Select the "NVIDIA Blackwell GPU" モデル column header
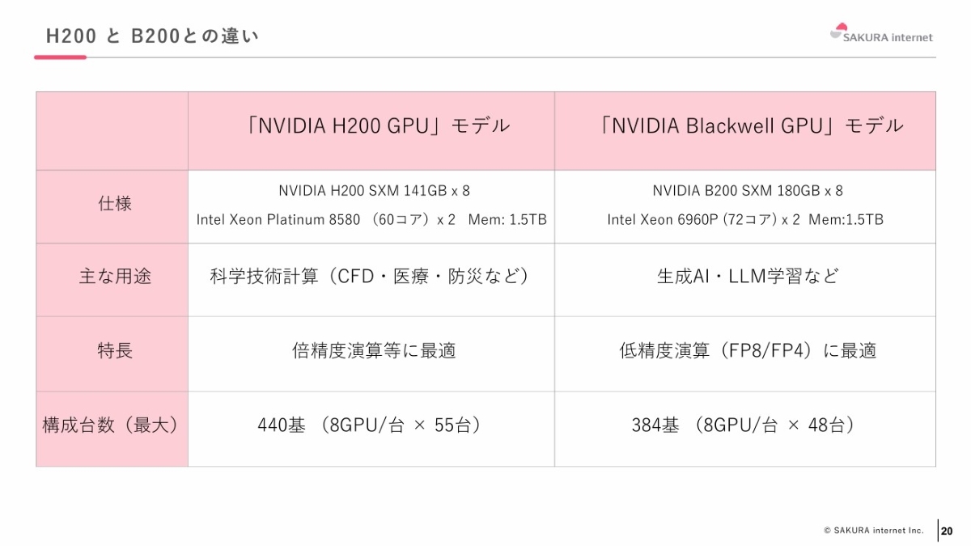This screenshot has width=971, height=546. coord(751,126)
